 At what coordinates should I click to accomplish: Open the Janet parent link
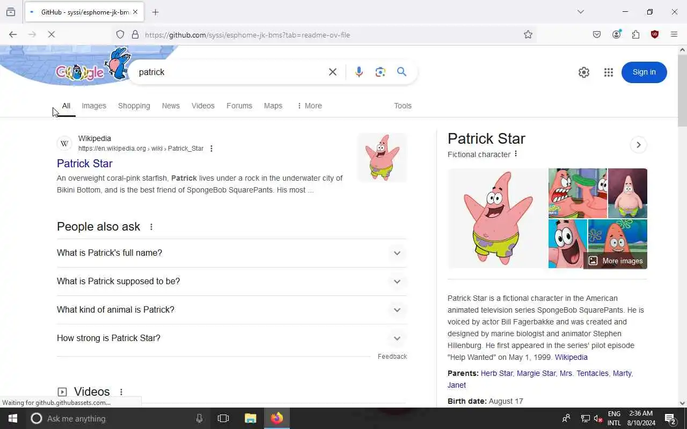(457, 385)
